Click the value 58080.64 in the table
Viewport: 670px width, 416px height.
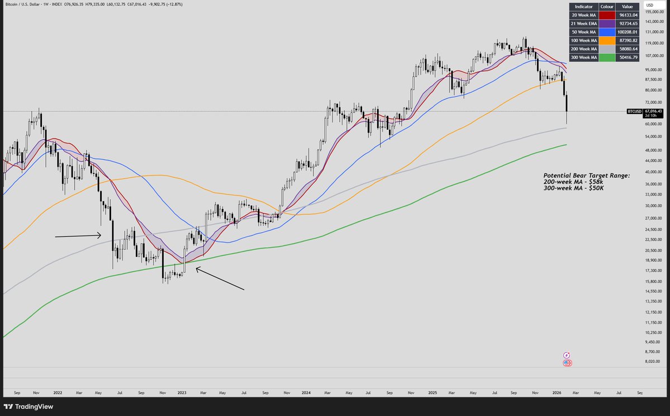click(628, 49)
